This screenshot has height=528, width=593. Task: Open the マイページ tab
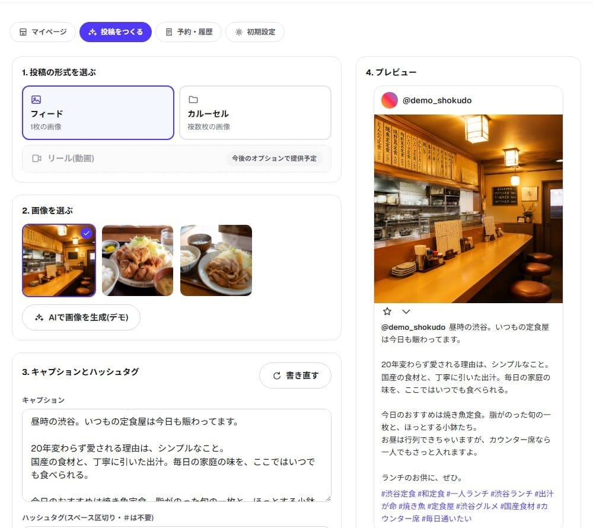click(x=43, y=32)
